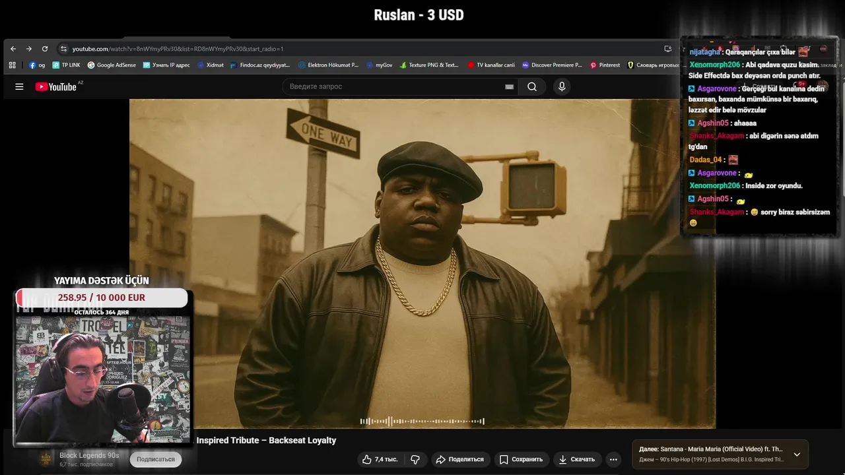Click the Biggie video player area
Screen dimensions: 845x475
pyautogui.click(x=422, y=264)
